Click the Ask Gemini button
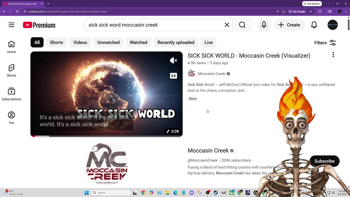350x197 pixels. (312, 4)
